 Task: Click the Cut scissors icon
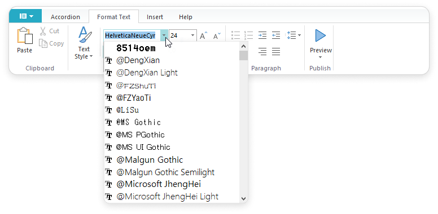[x=43, y=31]
